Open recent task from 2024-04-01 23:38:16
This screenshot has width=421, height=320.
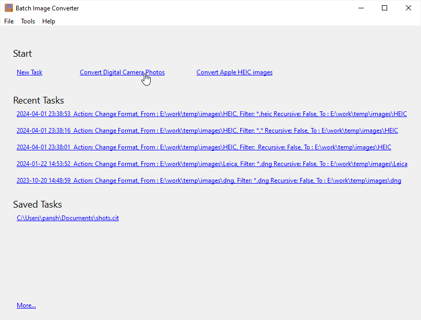[207, 131]
